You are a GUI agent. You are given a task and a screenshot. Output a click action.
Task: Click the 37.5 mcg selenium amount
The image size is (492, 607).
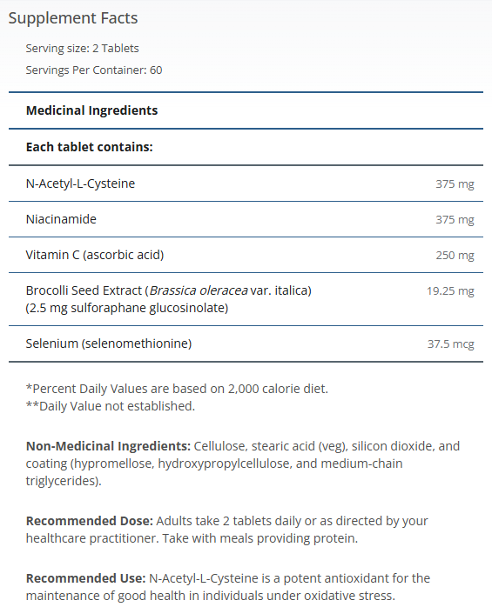(x=450, y=344)
